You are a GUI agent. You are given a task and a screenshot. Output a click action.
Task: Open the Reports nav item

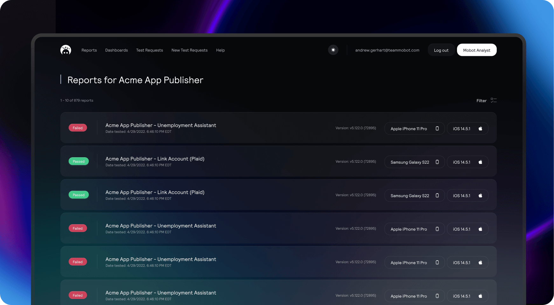[89, 50]
